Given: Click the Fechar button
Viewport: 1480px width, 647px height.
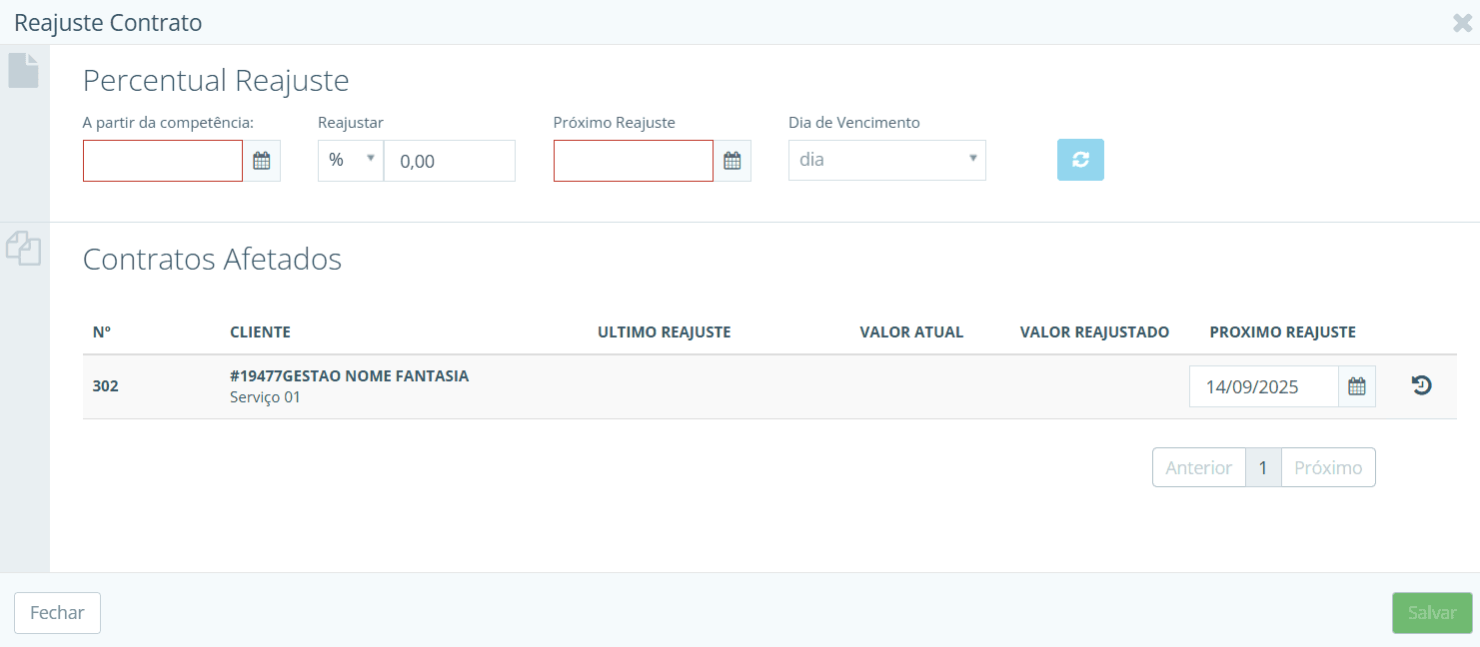Looking at the screenshot, I should point(57,613).
